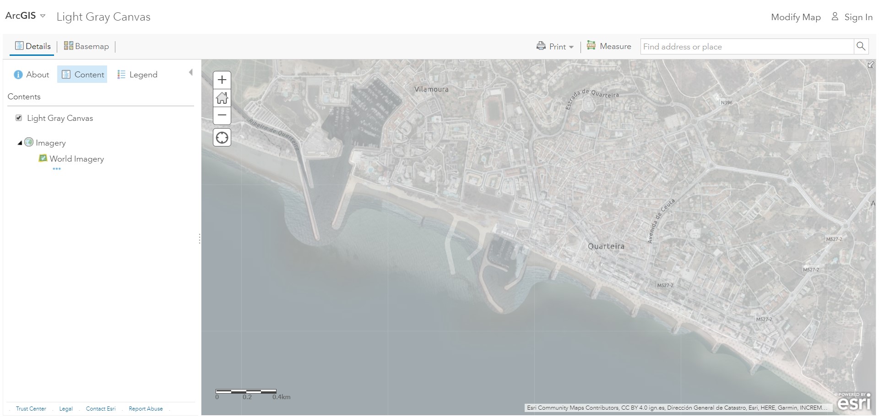This screenshot has height=417, width=879.
Task: Open the Report Abuse link
Action: pos(146,409)
